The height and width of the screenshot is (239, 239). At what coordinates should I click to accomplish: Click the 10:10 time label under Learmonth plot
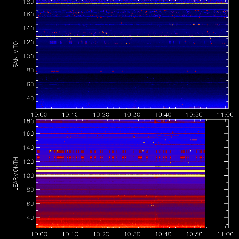pos(70,234)
